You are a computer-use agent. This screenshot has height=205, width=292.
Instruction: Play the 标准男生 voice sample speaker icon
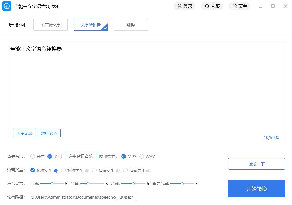[87, 170]
